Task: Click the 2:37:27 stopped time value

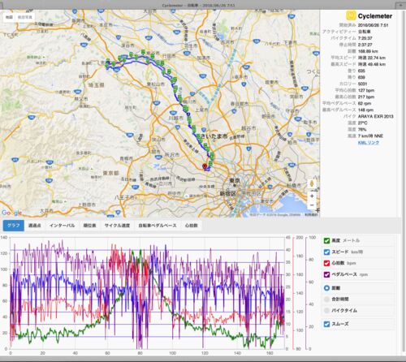Action: tap(365, 45)
